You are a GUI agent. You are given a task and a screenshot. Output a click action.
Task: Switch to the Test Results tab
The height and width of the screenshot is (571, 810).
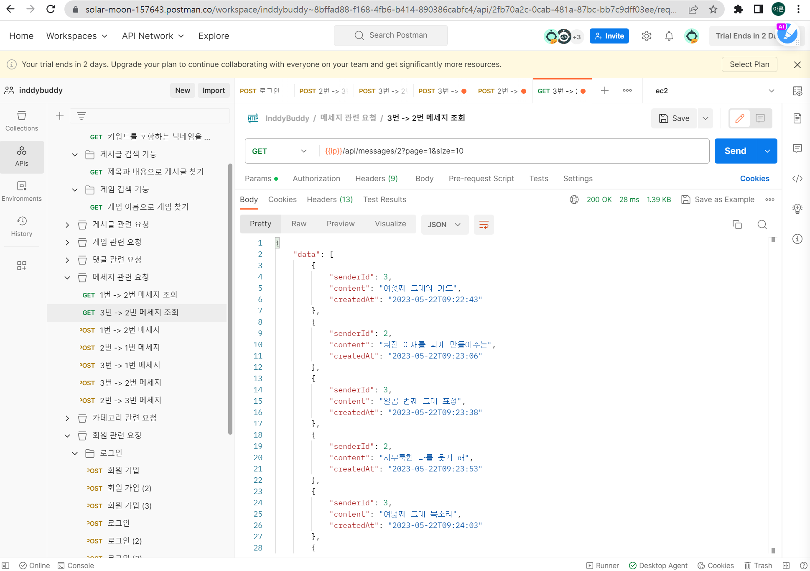click(x=384, y=200)
